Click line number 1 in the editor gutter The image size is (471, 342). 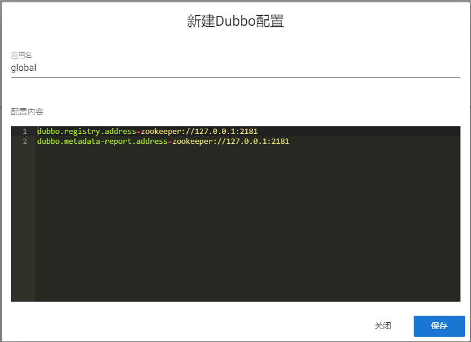[24, 131]
